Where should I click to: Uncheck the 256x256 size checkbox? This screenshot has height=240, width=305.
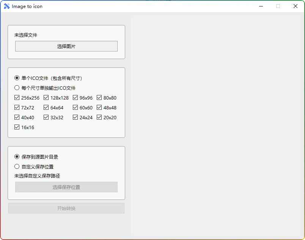17,97
